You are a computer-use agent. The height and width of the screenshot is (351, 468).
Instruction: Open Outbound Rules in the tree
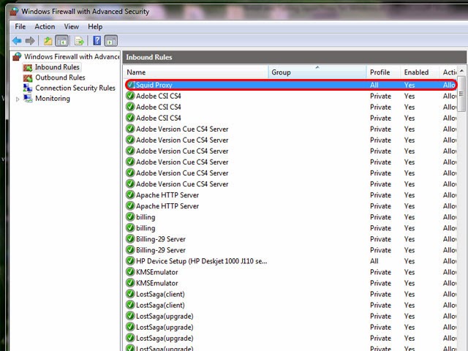click(x=54, y=78)
